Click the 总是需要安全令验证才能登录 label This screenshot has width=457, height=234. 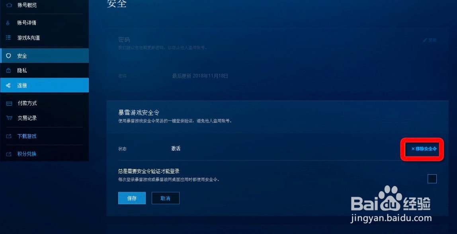tap(148, 172)
